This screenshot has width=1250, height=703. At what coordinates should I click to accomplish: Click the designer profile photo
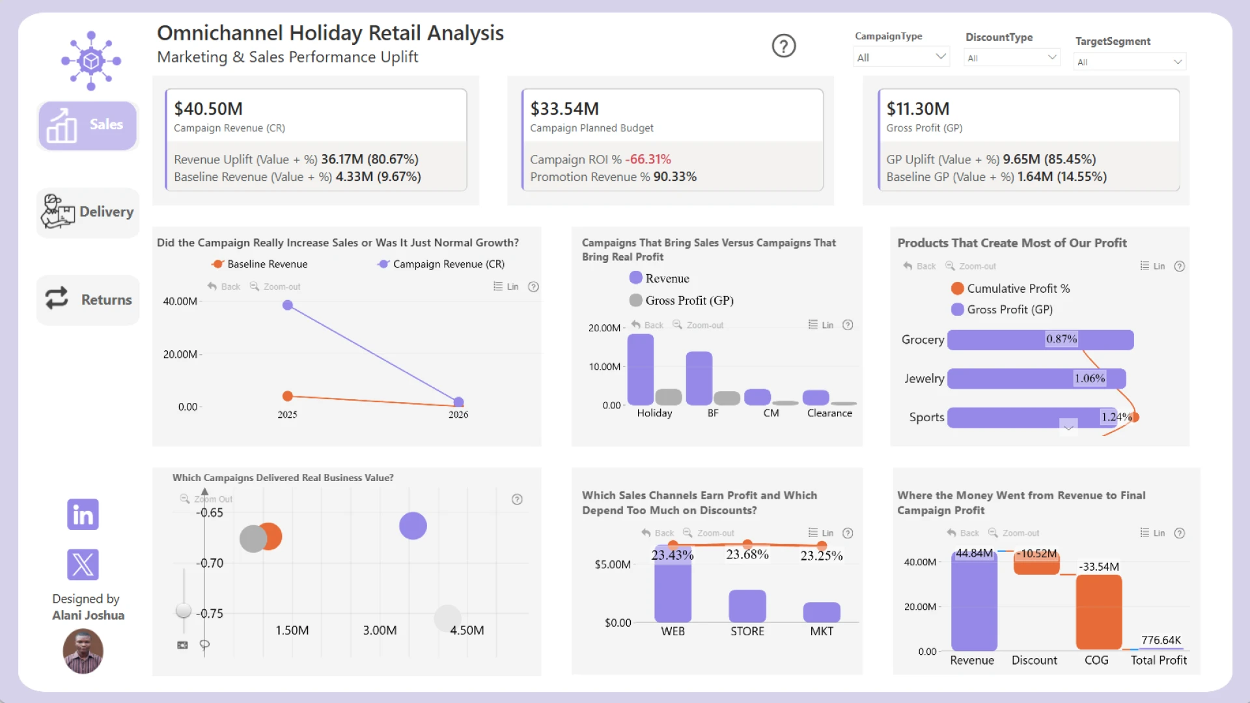coord(83,651)
